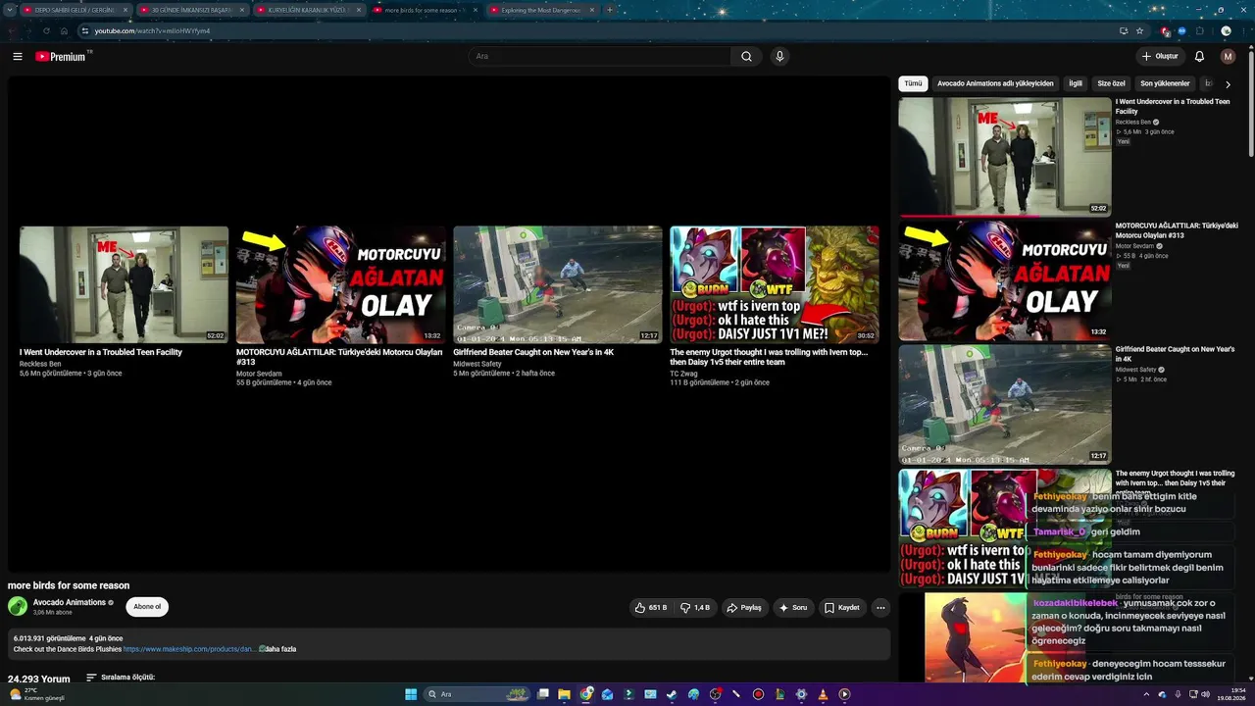Click the 'Oluştur' create button

(x=1159, y=57)
